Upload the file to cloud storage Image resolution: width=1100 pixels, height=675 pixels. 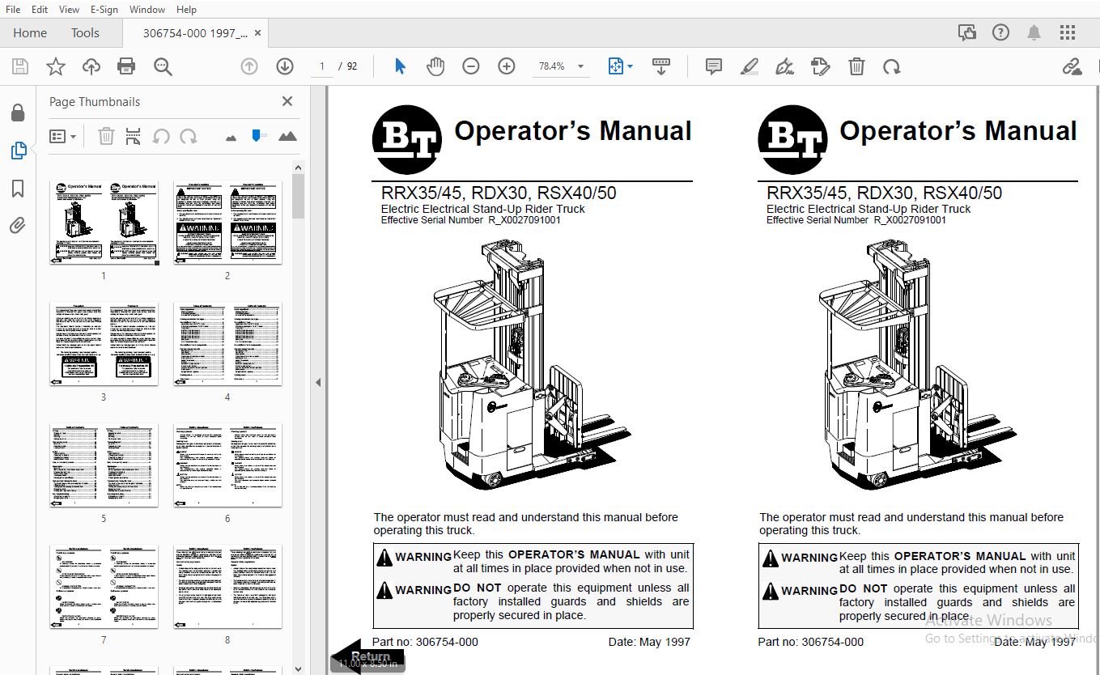91,66
